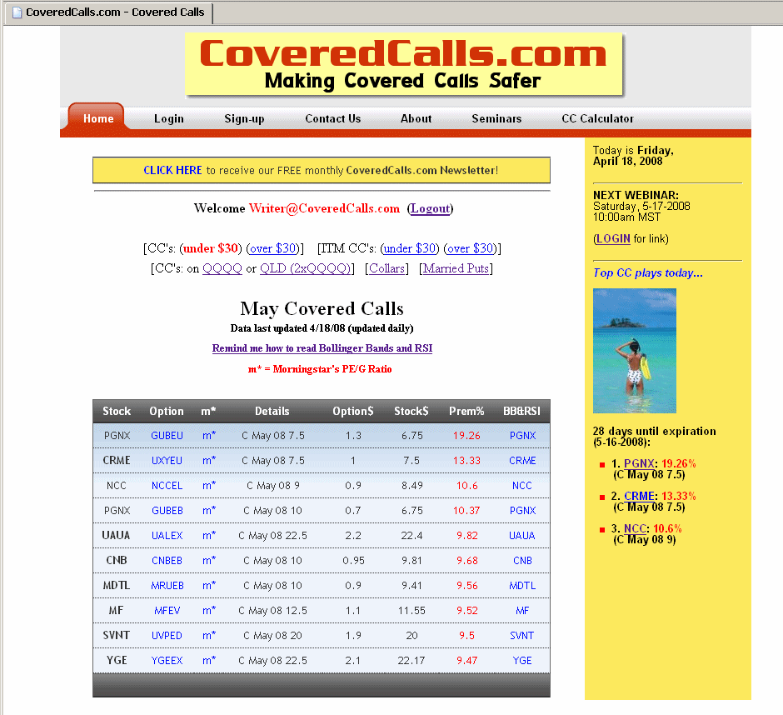Open the Collars link

387,268
